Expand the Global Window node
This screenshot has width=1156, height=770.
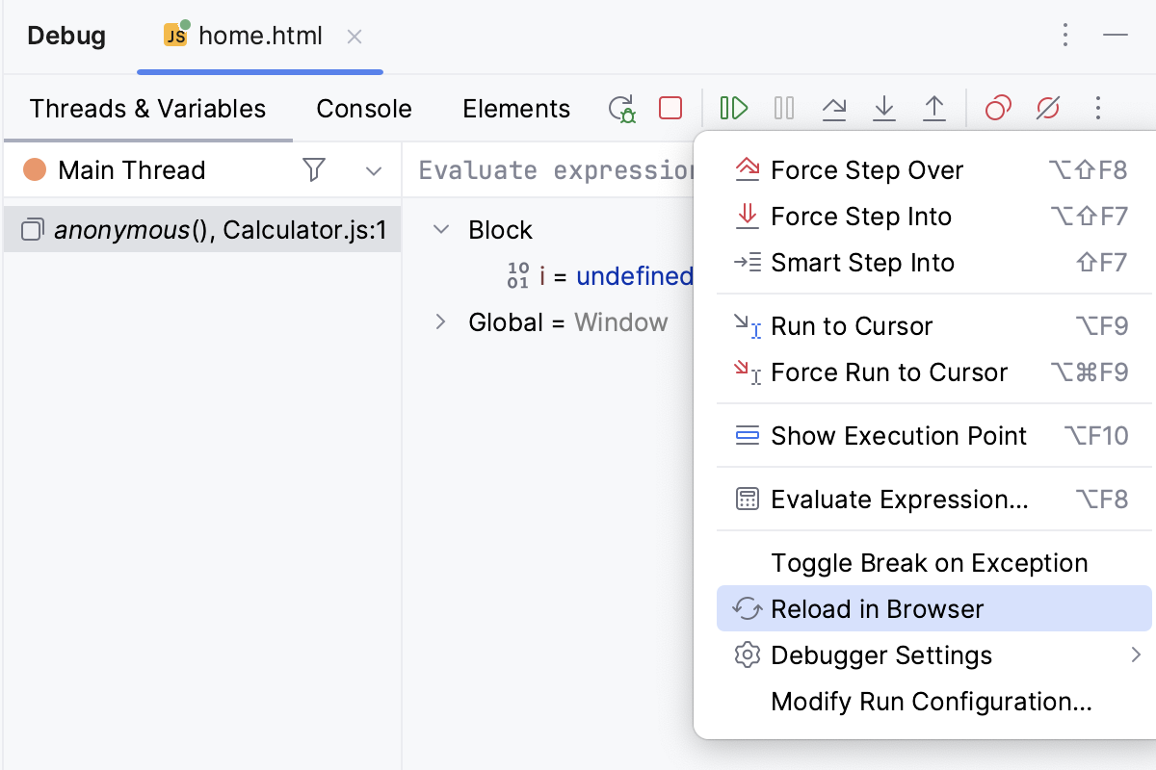pyautogui.click(x=441, y=321)
